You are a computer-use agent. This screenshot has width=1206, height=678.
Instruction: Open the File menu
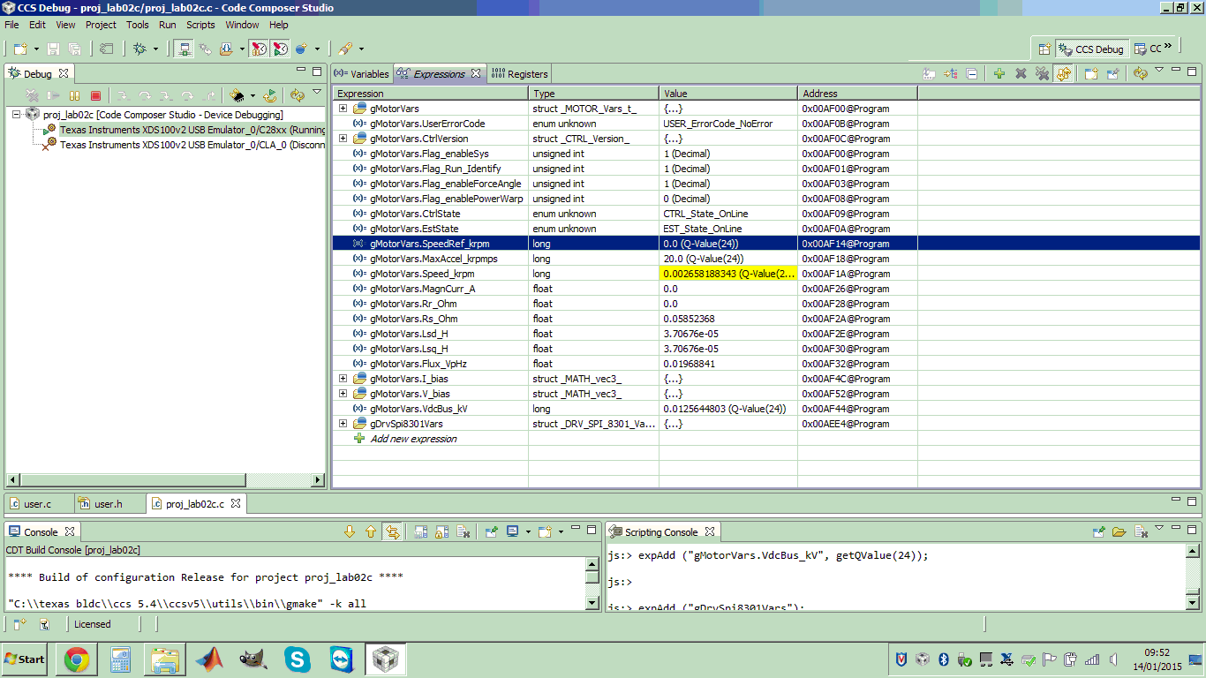click(11, 25)
